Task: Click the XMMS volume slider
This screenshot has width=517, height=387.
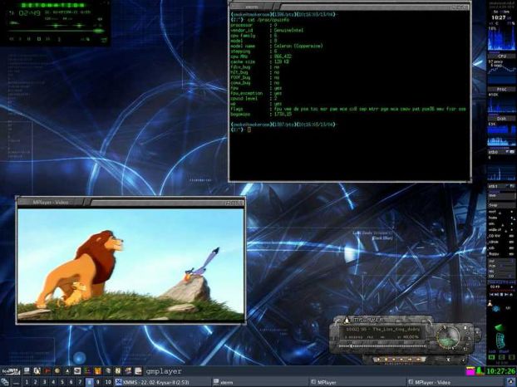Action: tap(56, 26)
